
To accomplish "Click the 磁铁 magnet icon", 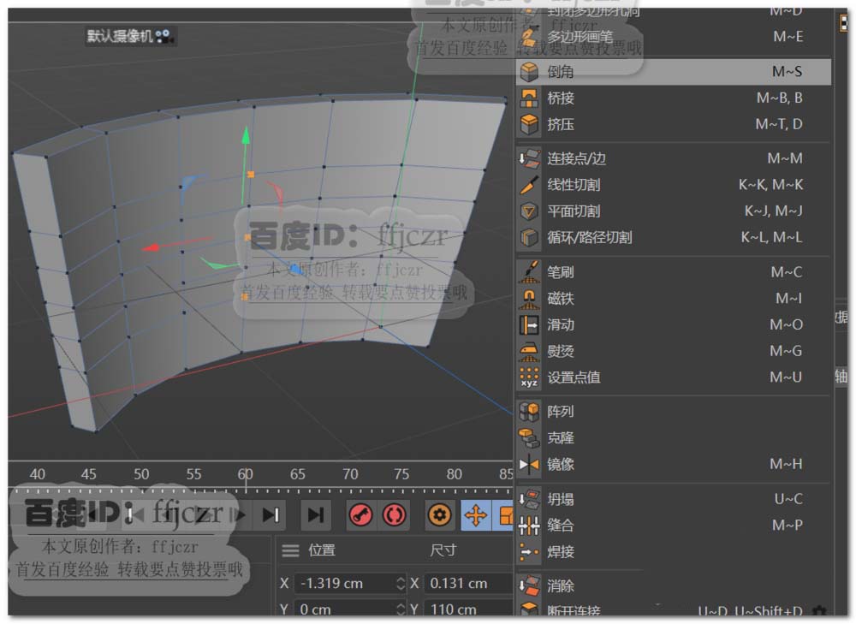I will (529, 299).
